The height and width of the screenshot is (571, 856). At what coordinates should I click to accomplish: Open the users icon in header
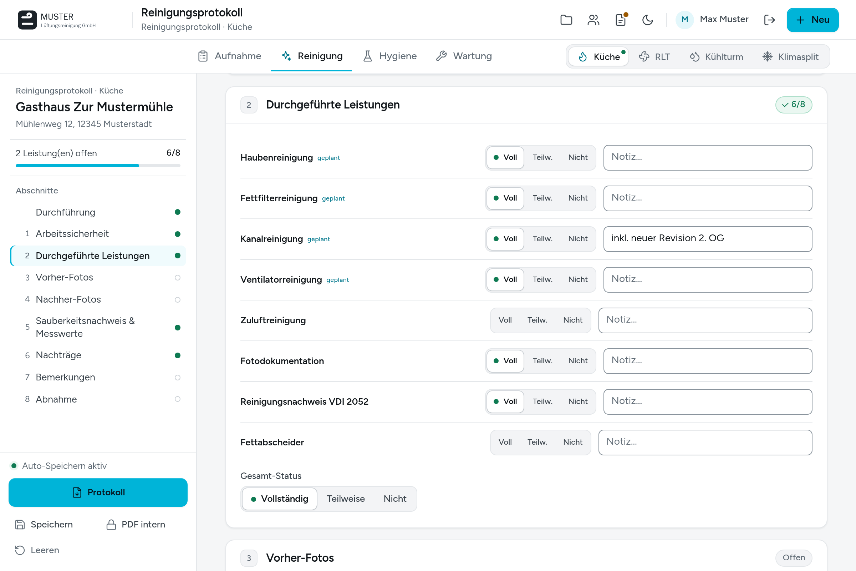coord(593,20)
